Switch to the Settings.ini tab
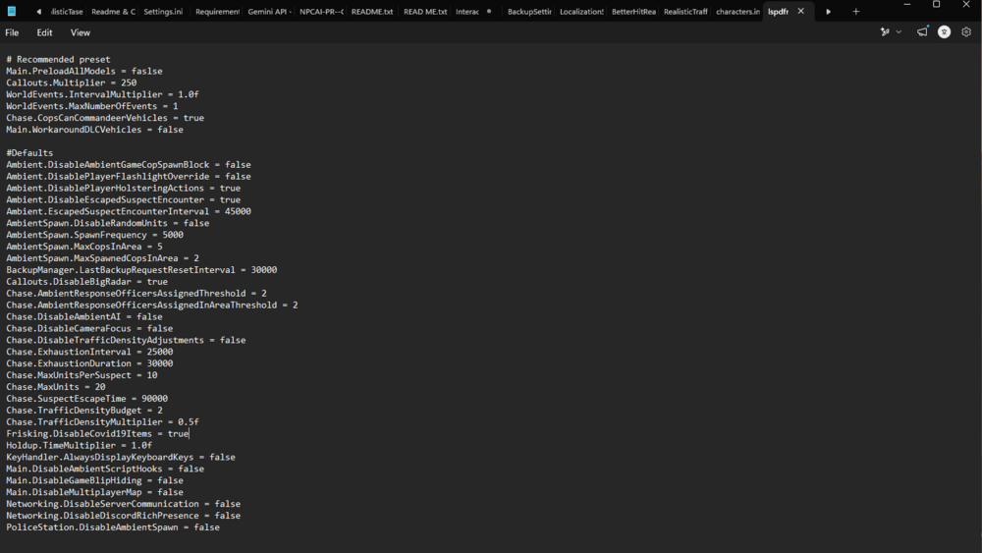The image size is (982, 553). point(163,11)
